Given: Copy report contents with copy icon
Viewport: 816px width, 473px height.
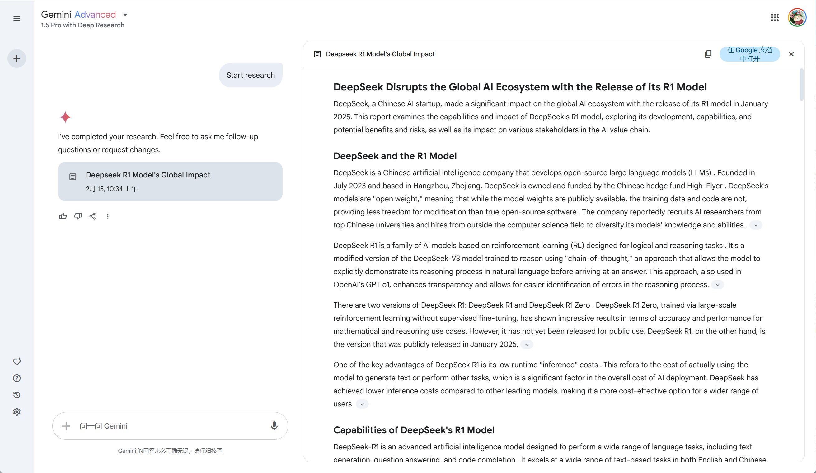Looking at the screenshot, I should [x=708, y=54].
